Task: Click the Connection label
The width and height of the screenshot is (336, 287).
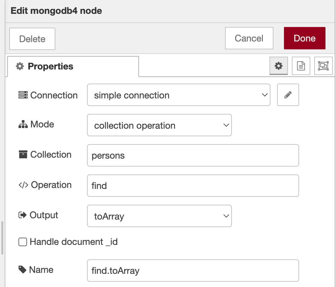Action: [x=54, y=95]
